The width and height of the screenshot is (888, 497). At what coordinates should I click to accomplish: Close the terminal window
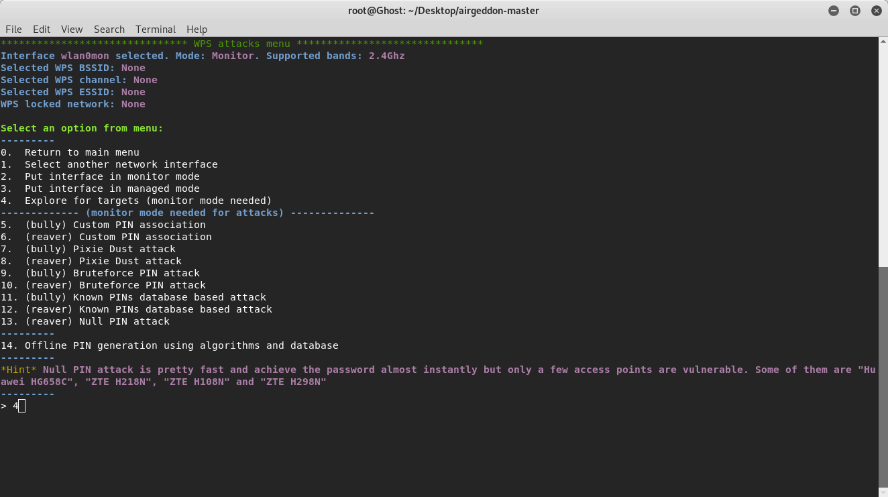[876, 11]
